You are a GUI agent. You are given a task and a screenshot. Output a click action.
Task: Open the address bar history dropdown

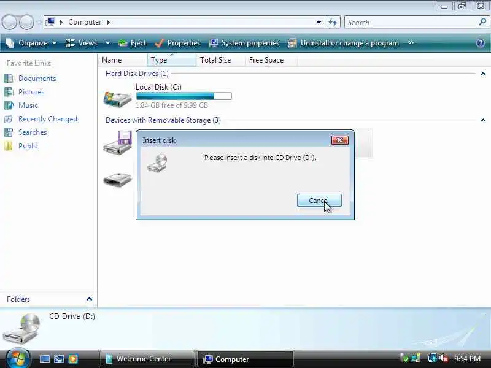coord(319,22)
